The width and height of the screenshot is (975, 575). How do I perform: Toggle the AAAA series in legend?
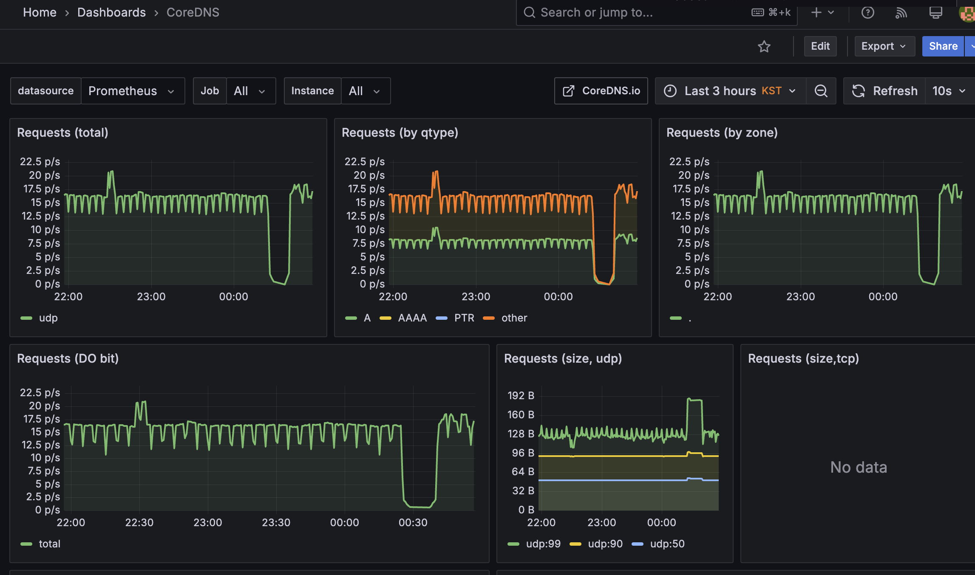click(412, 318)
